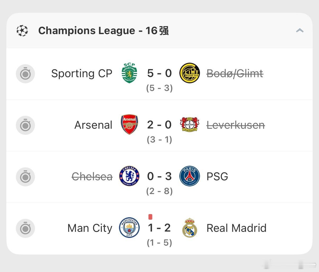Toggle the stopwatch for Chelsea vs PSG
The image size is (319, 272).
tap(25, 177)
